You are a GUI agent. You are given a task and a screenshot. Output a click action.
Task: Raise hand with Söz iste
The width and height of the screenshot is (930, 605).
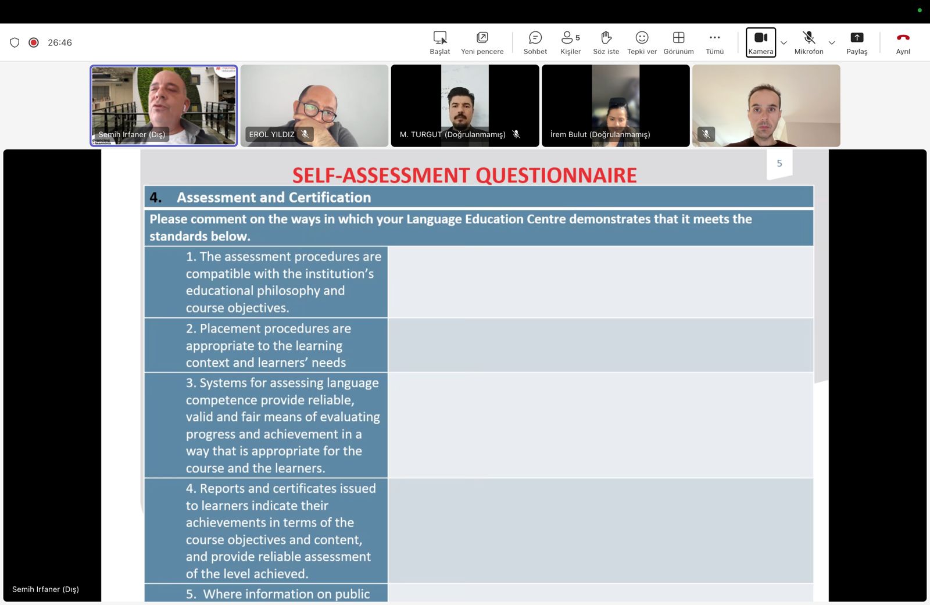[606, 42]
